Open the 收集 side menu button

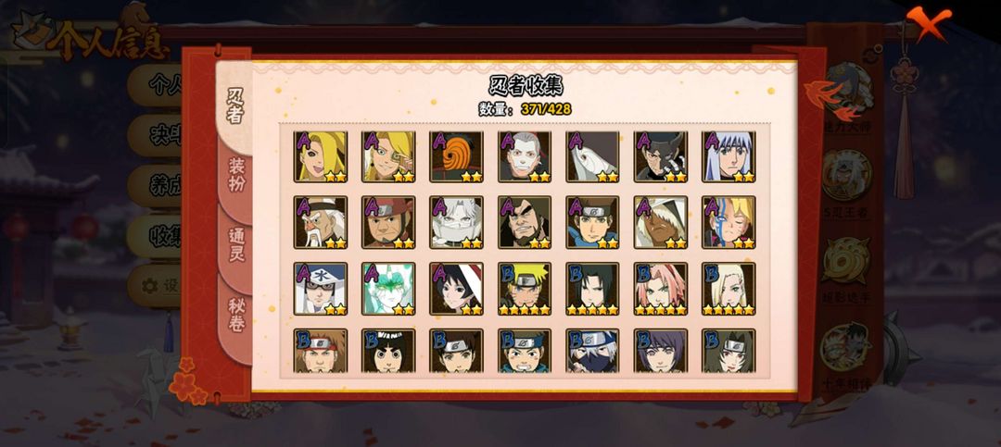(x=155, y=236)
